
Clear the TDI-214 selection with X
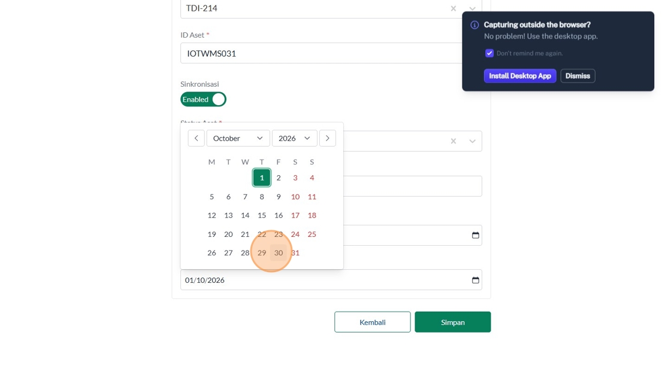[x=454, y=8]
